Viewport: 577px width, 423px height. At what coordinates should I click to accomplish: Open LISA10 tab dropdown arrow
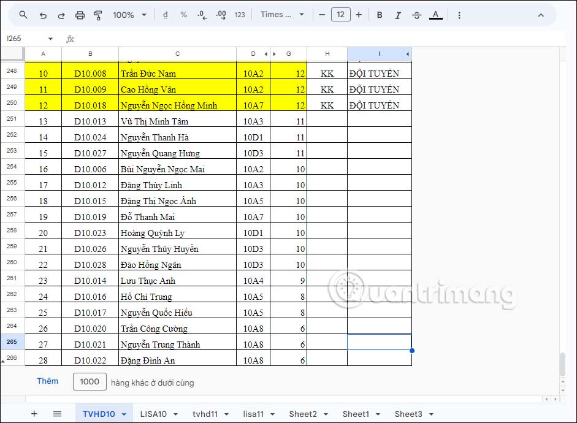(x=175, y=414)
